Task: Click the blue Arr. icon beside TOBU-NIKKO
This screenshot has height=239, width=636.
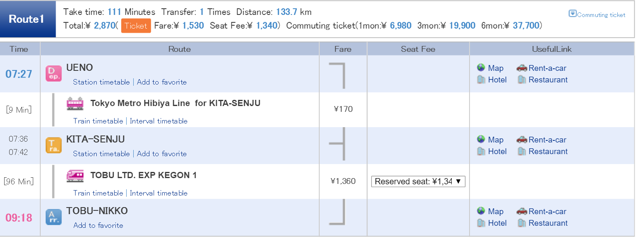Action: (x=54, y=217)
